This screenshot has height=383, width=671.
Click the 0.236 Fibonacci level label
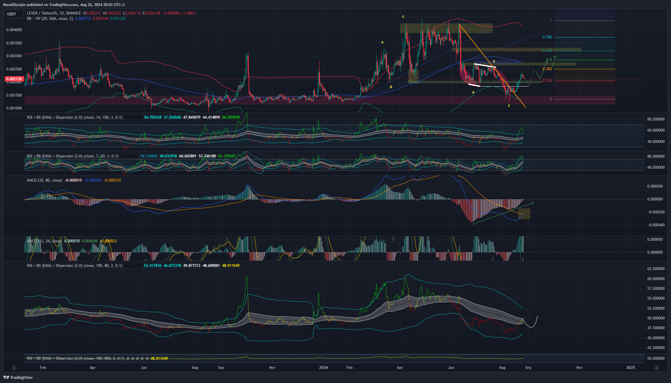(547, 81)
